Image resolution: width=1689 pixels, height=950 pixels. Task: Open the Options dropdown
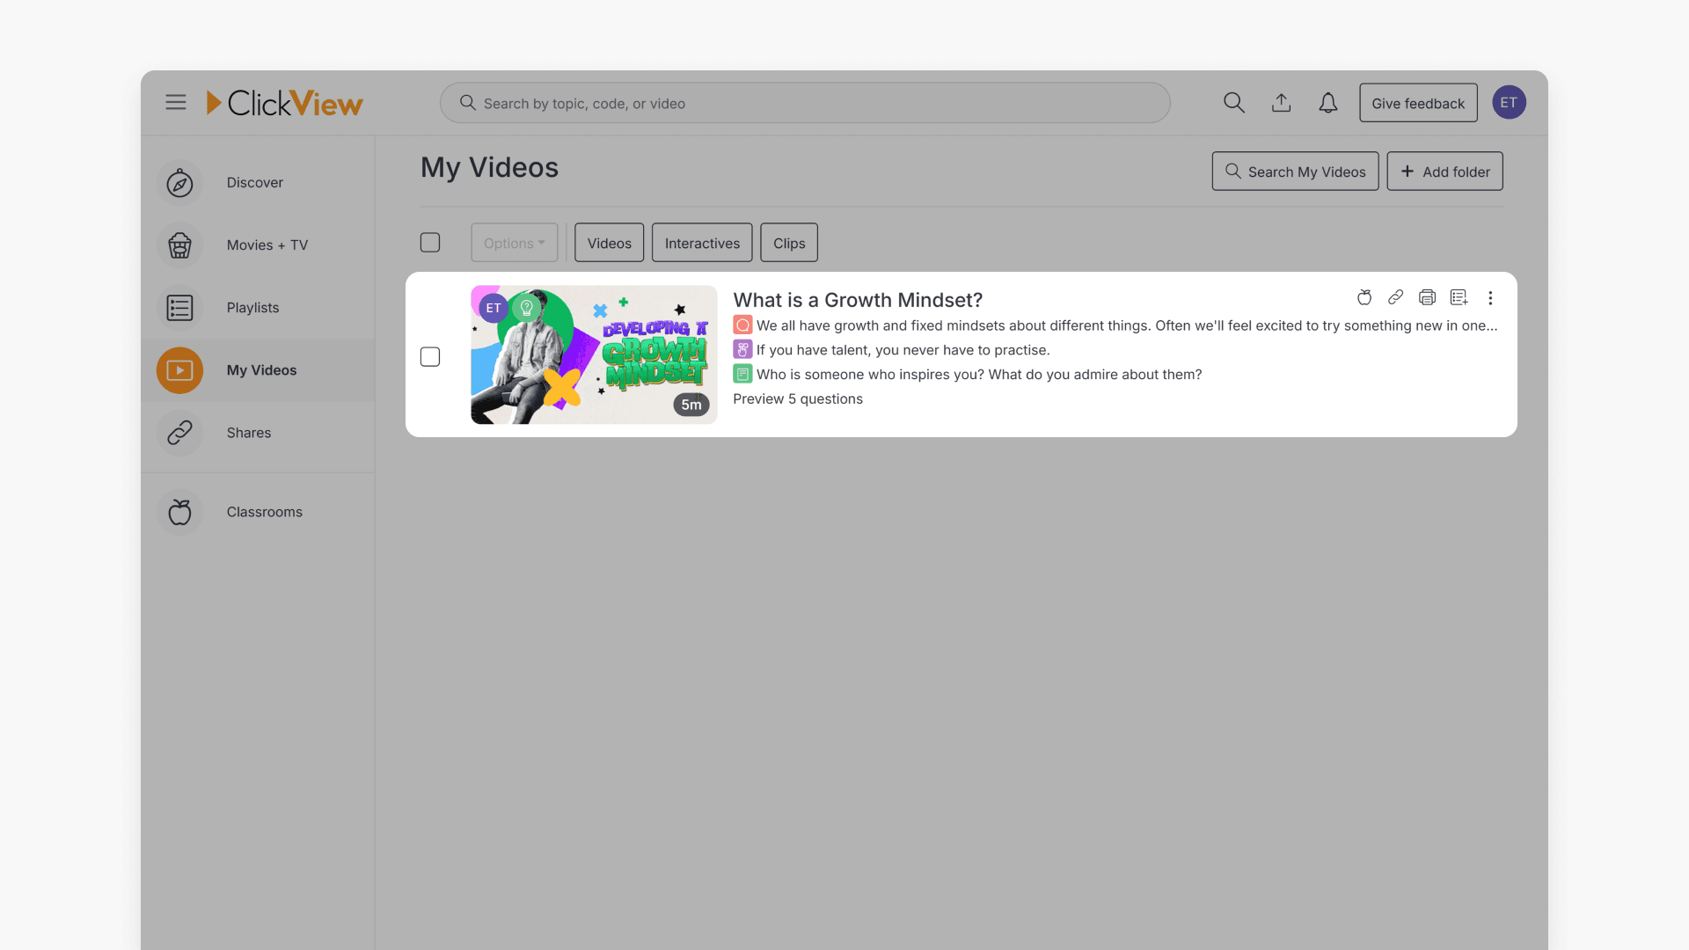[514, 242]
